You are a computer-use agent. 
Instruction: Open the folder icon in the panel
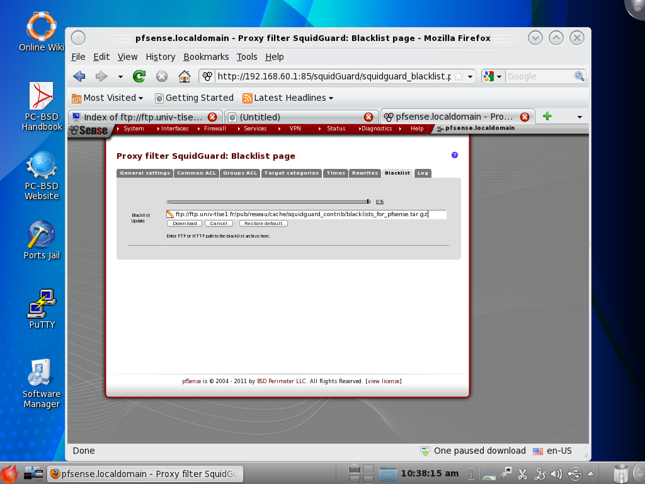pyautogui.click(x=387, y=474)
